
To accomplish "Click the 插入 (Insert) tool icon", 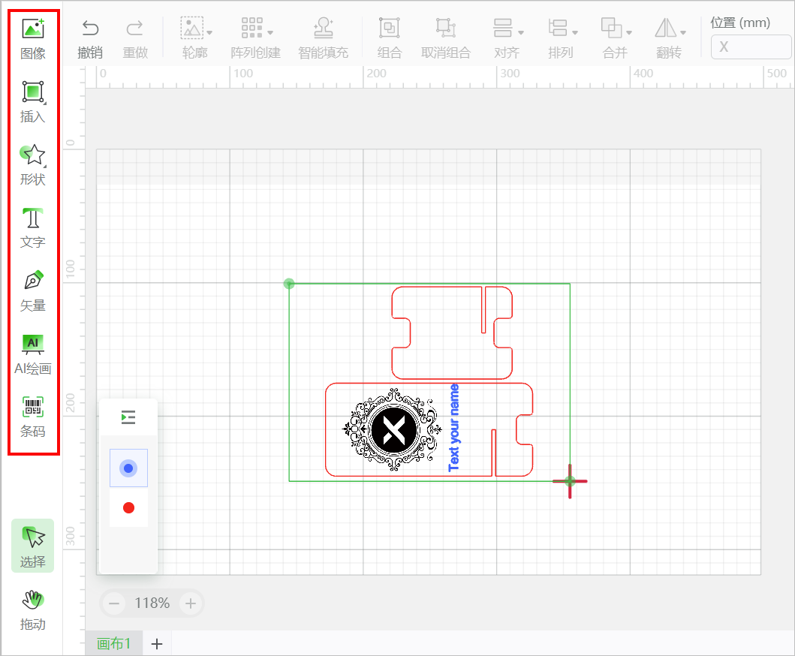I will pos(33,101).
